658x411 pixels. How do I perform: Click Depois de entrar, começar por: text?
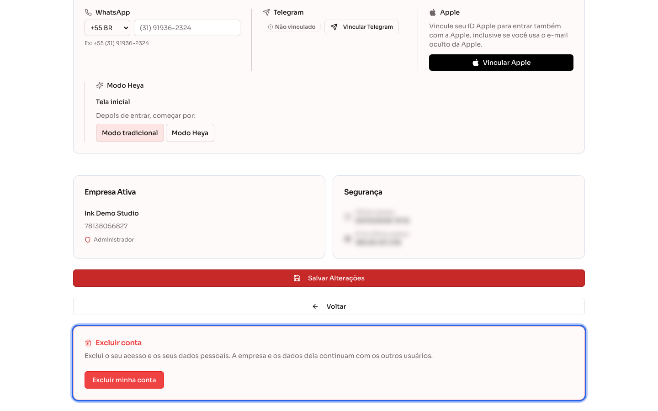tap(146, 116)
